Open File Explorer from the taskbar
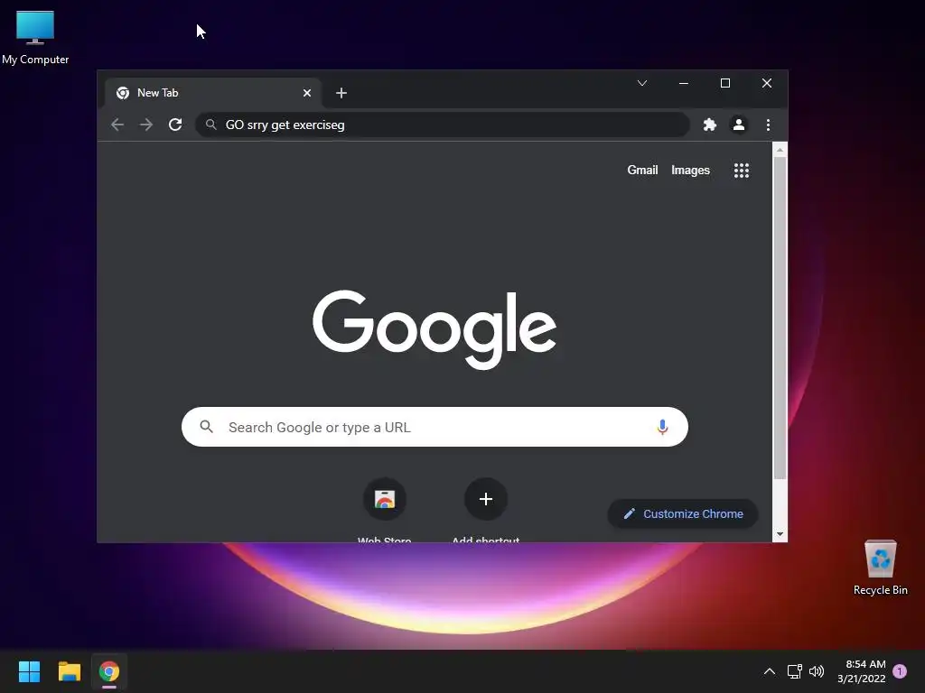The height and width of the screenshot is (693, 925). click(x=69, y=671)
